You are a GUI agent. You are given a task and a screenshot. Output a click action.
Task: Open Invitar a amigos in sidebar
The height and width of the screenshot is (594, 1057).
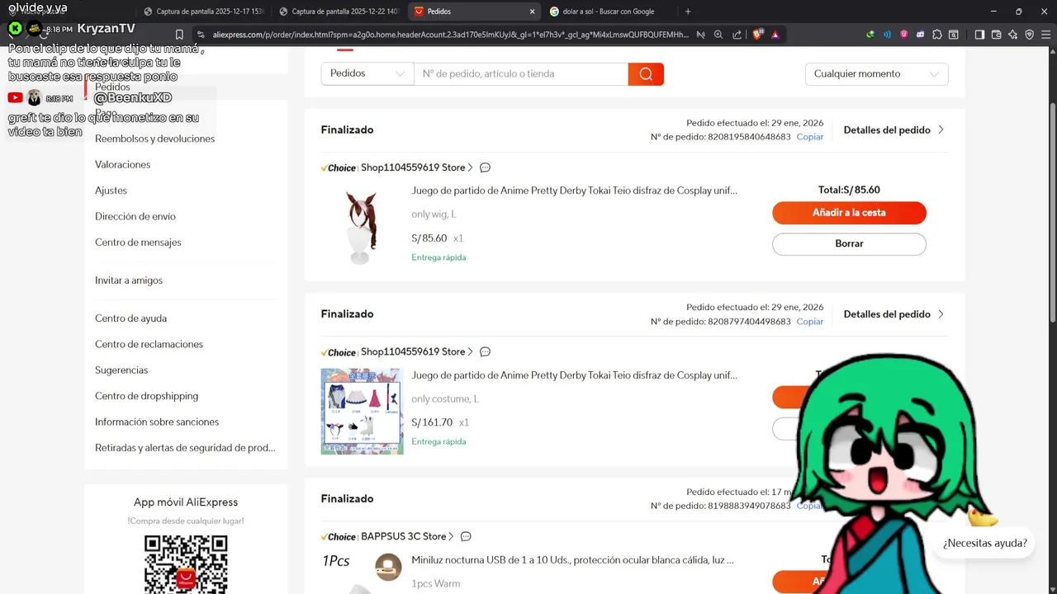point(129,280)
